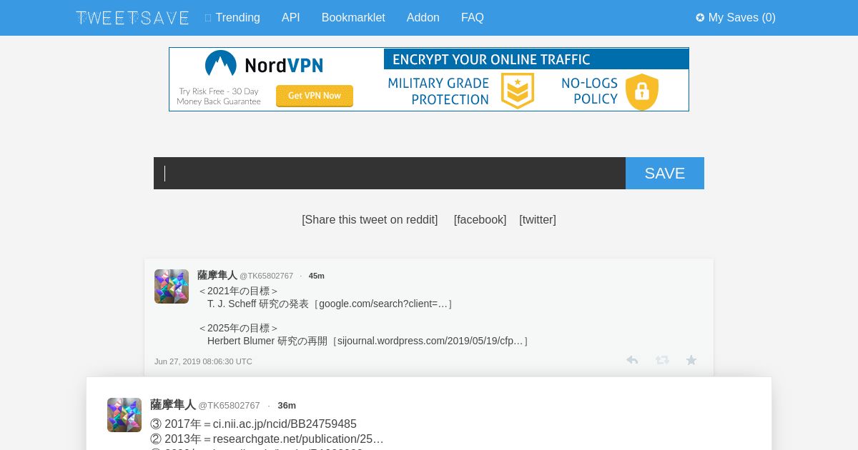Go to the Bookmarklet page
This screenshot has height=450, width=858.
[x=353, y=18]
